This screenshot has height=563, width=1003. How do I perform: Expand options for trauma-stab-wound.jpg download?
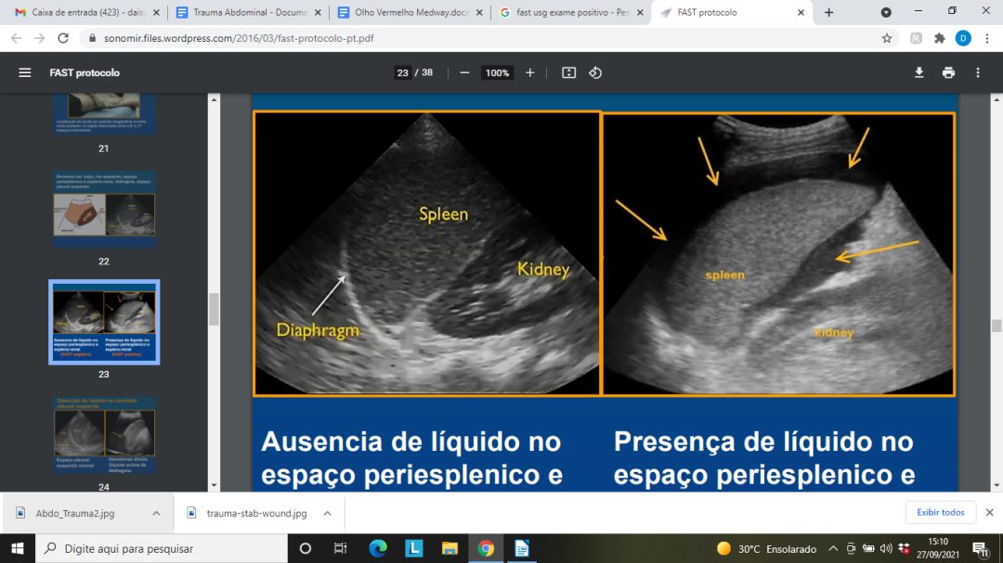coord(326,511)
